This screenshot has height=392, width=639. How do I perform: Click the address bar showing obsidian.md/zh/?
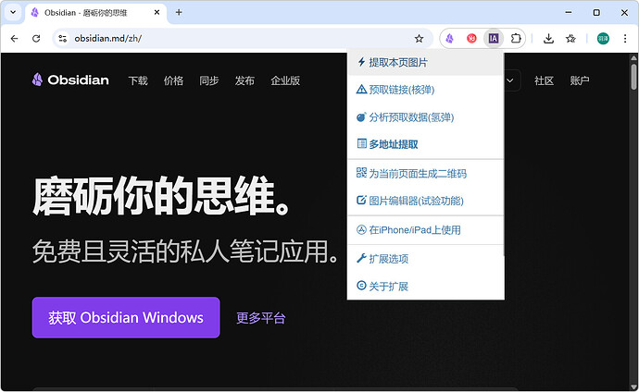point(232,38)
